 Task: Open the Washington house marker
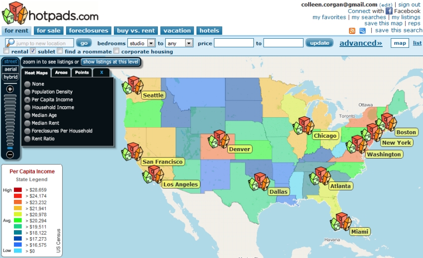tap(357, 144)
